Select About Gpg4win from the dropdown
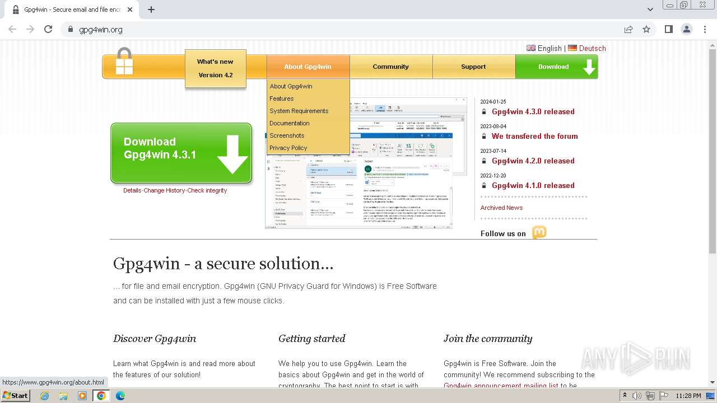Image resolution: width=717 pixels, height=403 pixels. 291,86
